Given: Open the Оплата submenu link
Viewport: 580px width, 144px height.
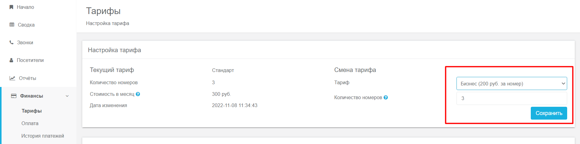Looking at the screenshot, I should (30, 123).
